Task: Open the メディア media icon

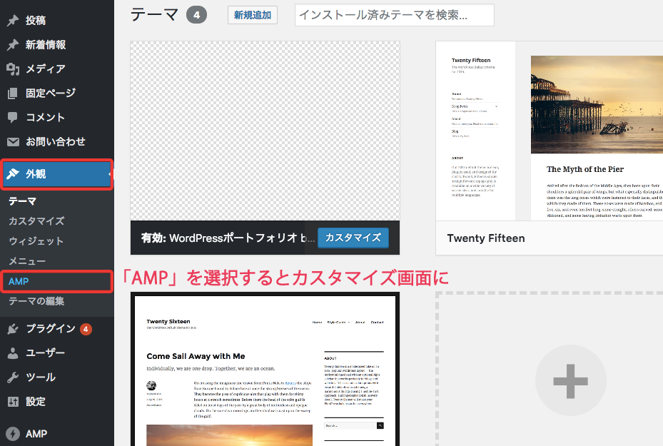Action: 13,69
